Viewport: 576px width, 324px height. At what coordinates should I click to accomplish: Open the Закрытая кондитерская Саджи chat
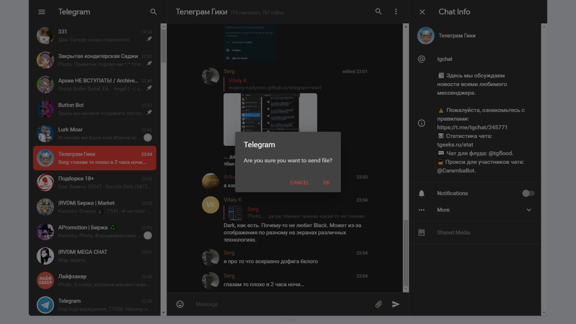[x=94, y=60]
